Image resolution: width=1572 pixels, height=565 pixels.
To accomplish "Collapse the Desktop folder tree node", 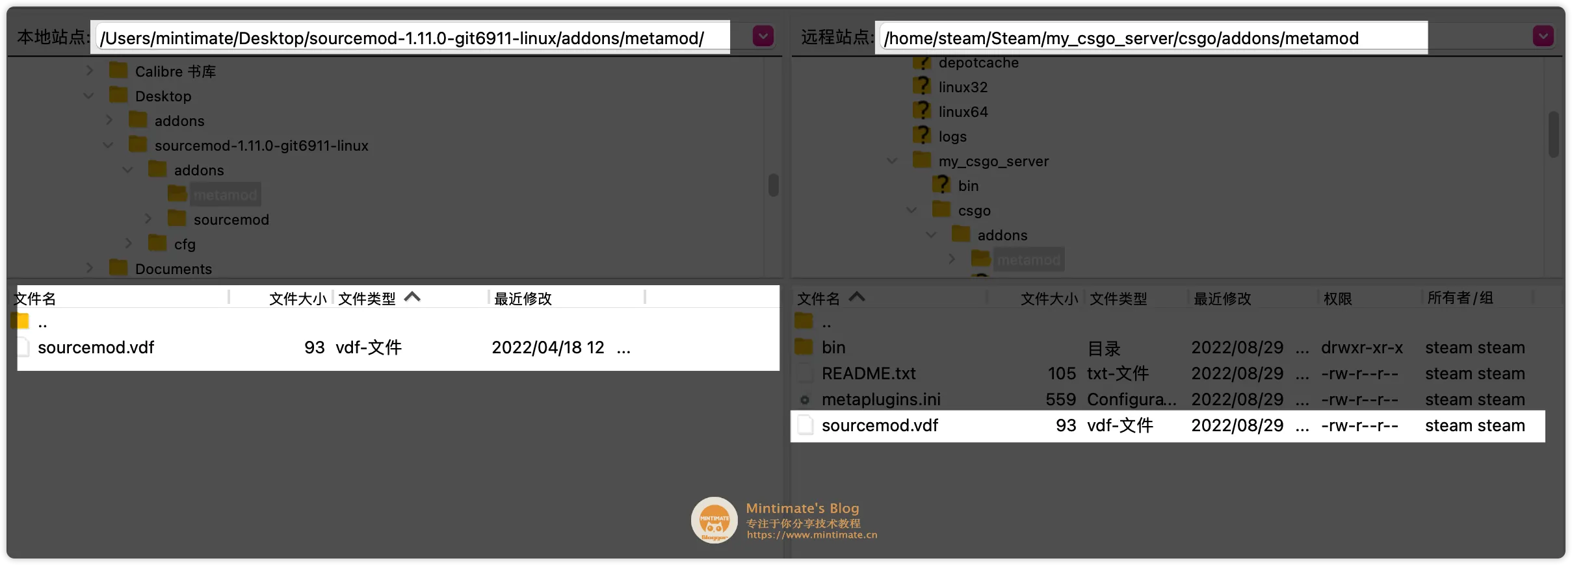I will click(89, 96).
